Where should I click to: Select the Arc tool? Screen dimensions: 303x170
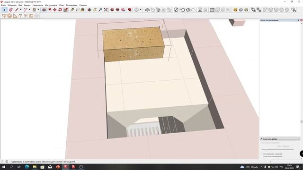coord(25,9)
